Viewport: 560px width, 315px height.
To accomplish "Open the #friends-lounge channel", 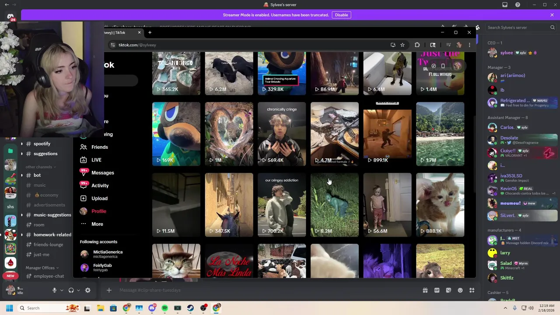I will point(47,245).
